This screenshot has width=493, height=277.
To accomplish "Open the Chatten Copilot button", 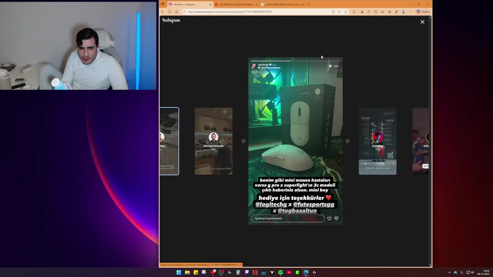I will (423, 12).
